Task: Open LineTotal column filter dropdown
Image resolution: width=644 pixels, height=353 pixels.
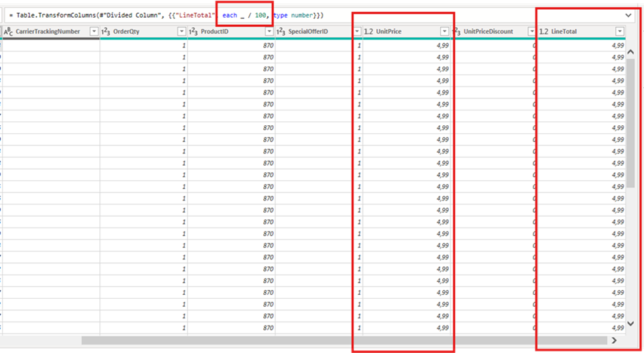Action: pyautogui.click(x=620, y=31)
